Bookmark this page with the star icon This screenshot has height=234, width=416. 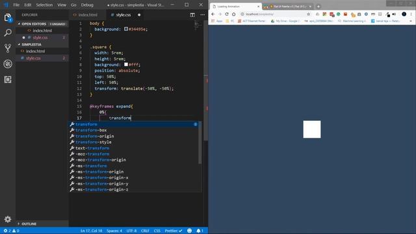(x=308, y=14)
